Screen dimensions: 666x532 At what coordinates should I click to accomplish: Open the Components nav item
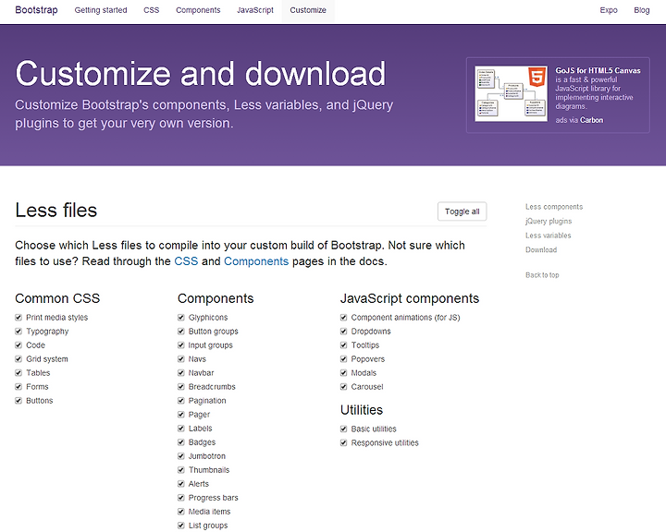point(198,10)
